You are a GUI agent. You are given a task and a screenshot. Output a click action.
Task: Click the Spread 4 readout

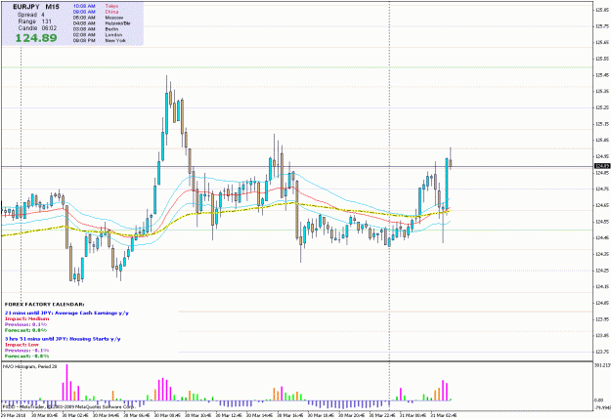[30, 15]
